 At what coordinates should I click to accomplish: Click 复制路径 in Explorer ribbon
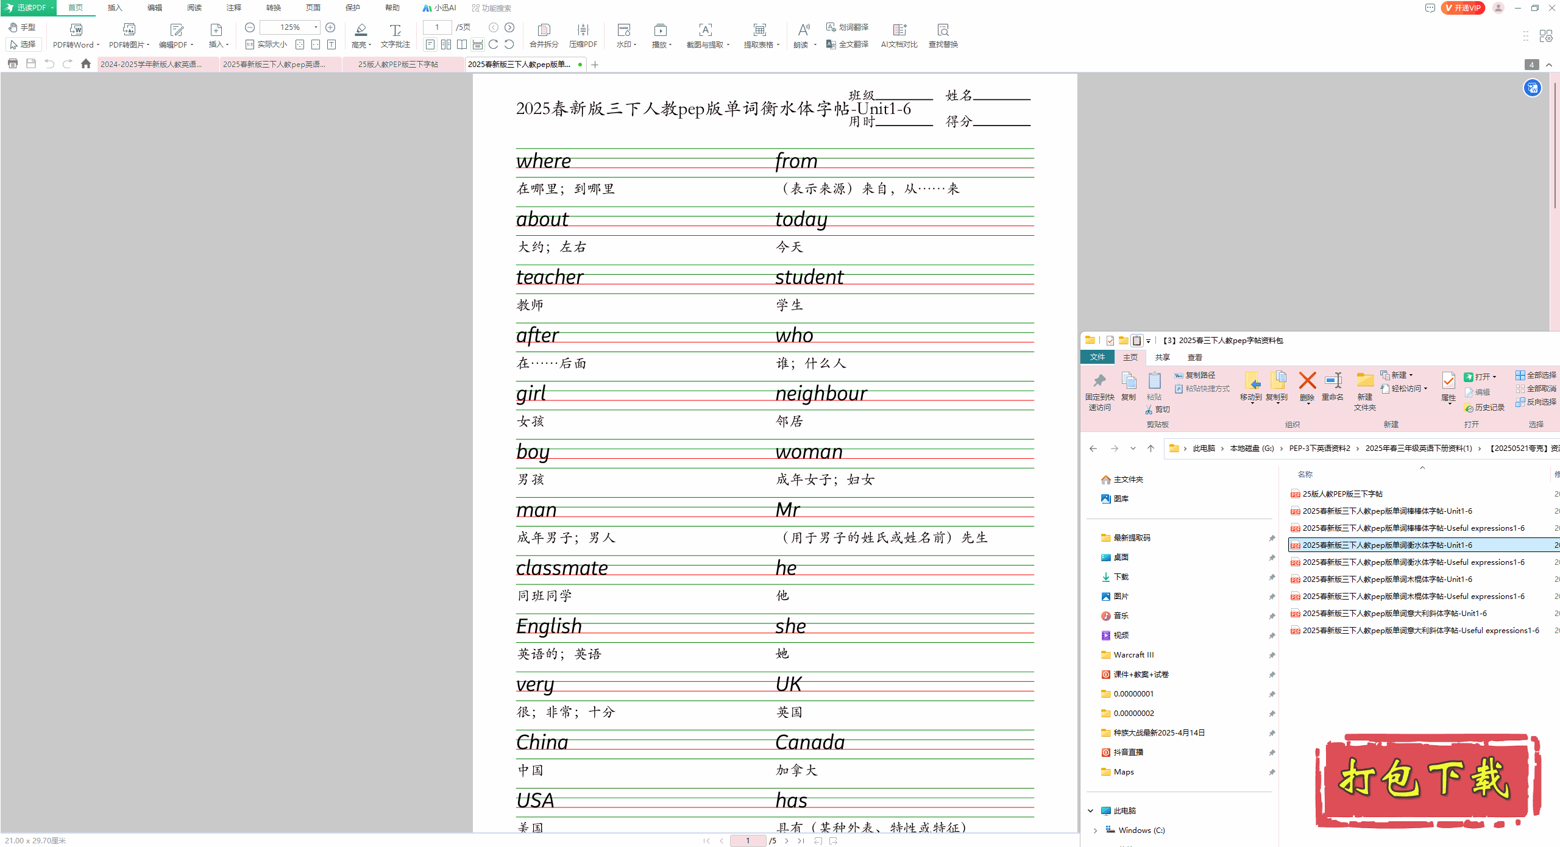tap(1194, 375)
